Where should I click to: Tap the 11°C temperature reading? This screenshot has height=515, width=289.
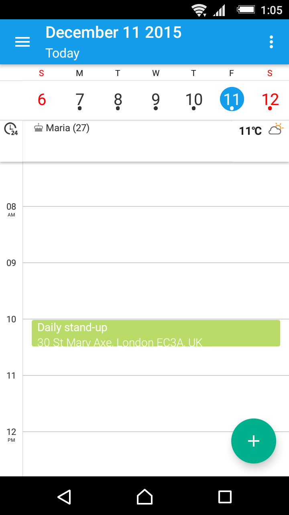(250, 131)
